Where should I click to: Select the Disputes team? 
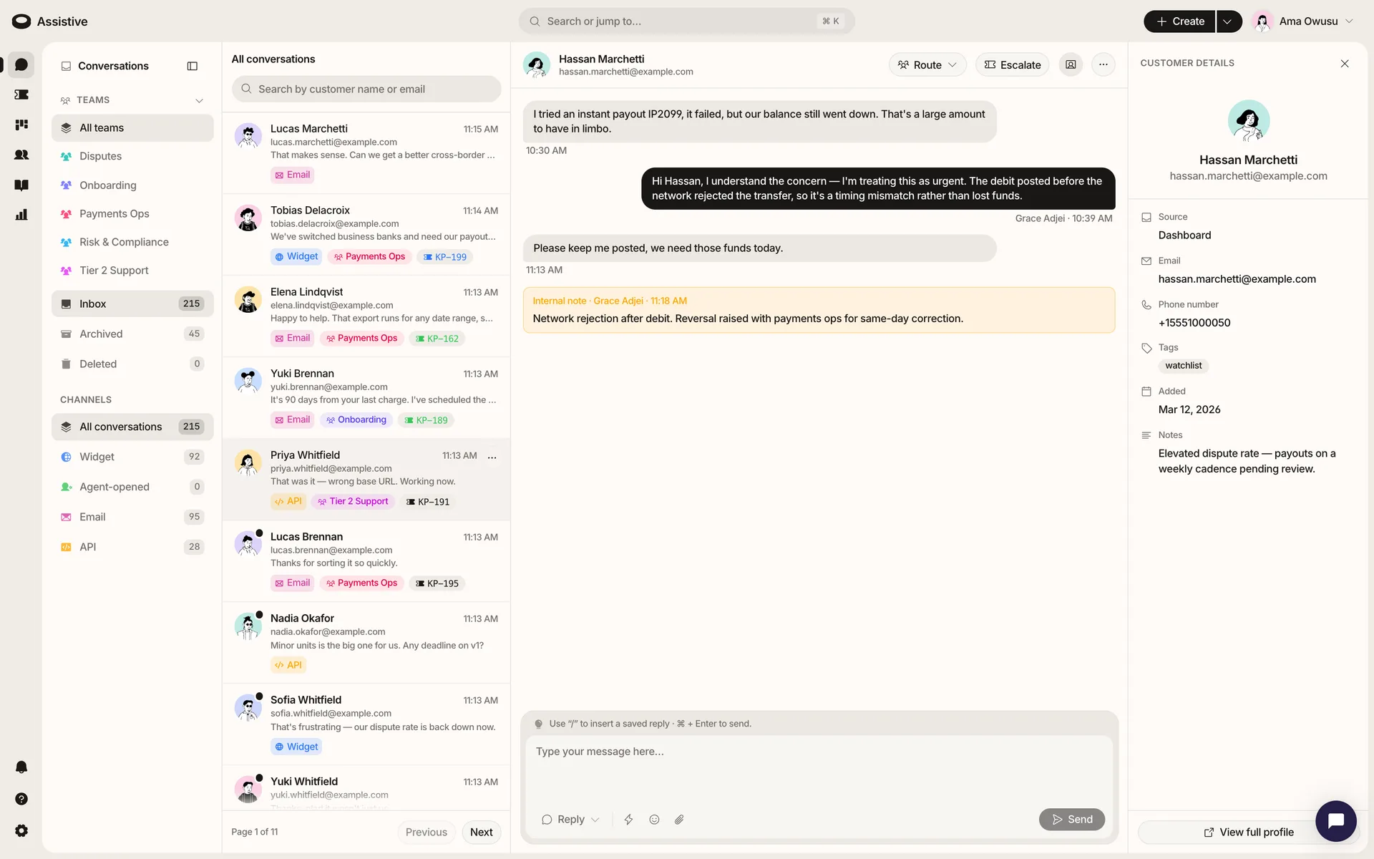coord(132,156)
